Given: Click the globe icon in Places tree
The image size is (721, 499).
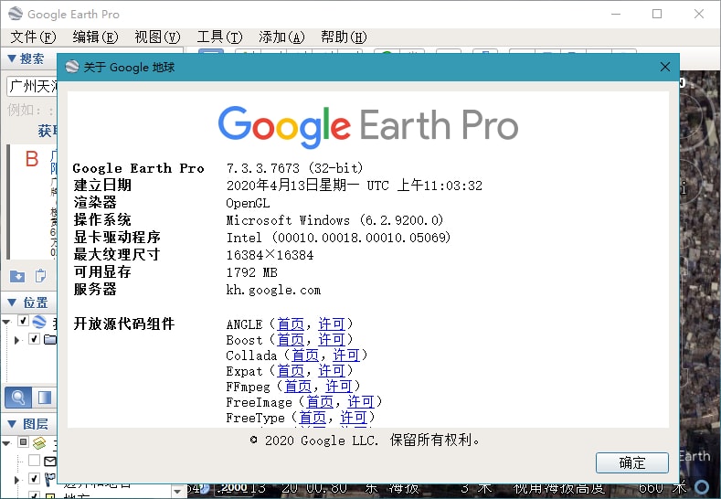Looking at the screenshot, I should pos(39,322).
